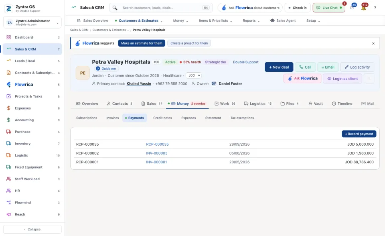Dismiss the Flowrica suggestions banner
The width and height of the screenshot is (385, 236).
(373, 43)
